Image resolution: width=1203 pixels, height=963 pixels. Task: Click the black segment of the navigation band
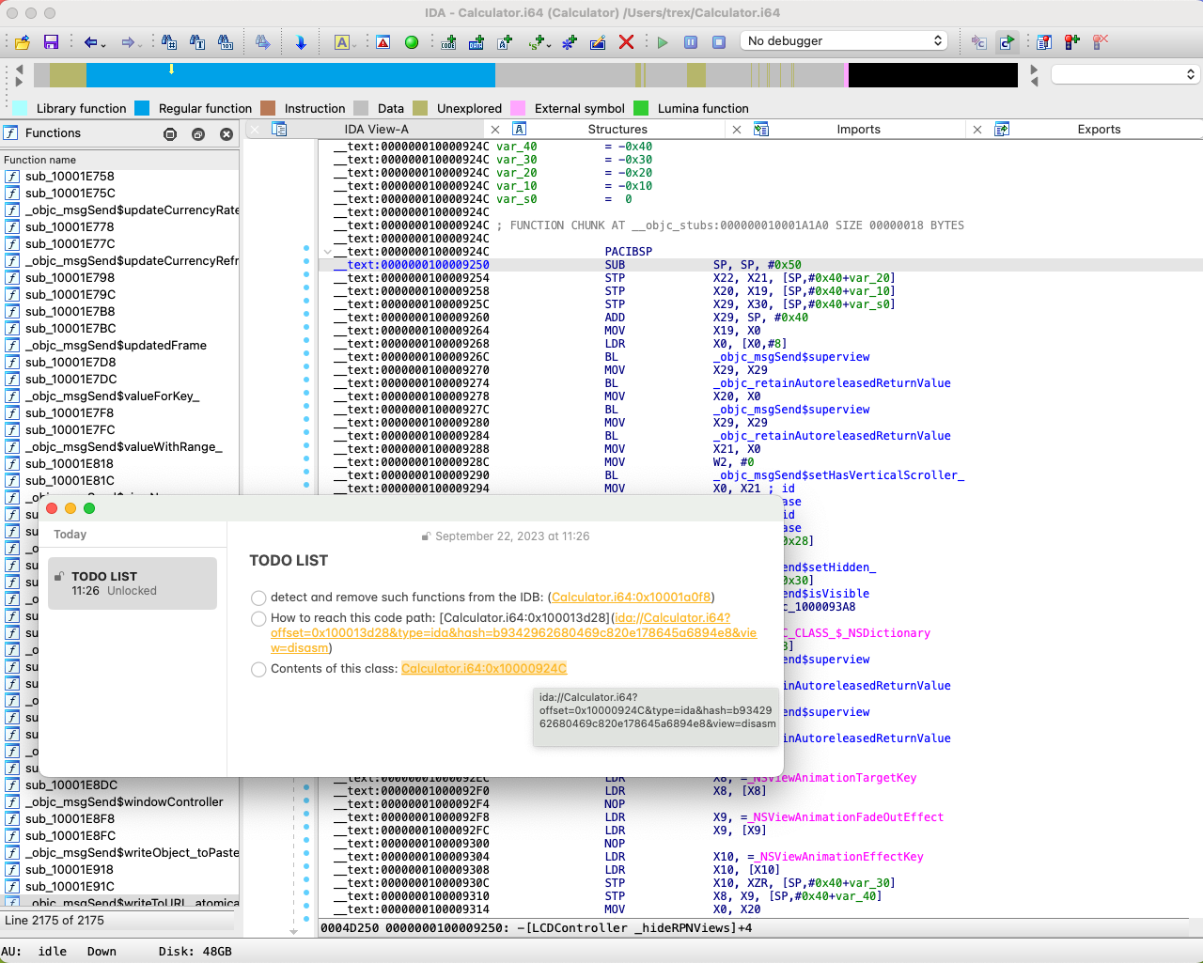click(932, 75)
